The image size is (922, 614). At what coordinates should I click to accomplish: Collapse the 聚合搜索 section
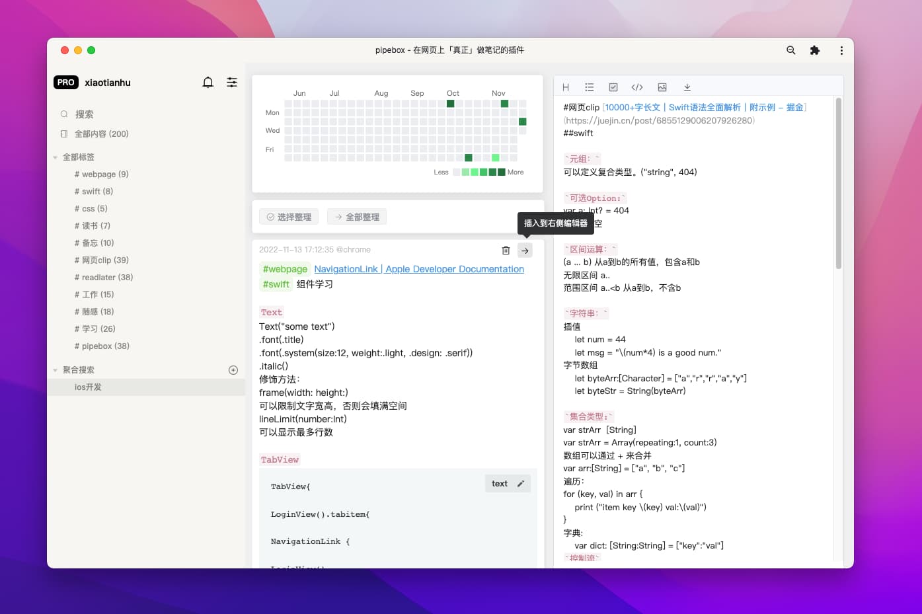[56, 370]
